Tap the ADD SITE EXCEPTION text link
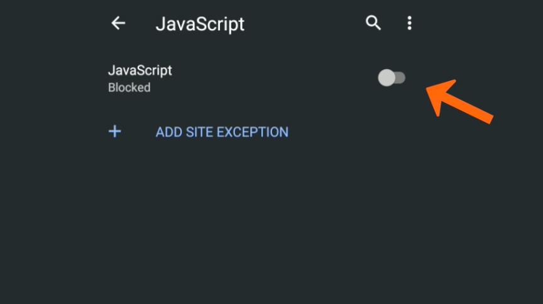The image size is (543, 304). 222,132
